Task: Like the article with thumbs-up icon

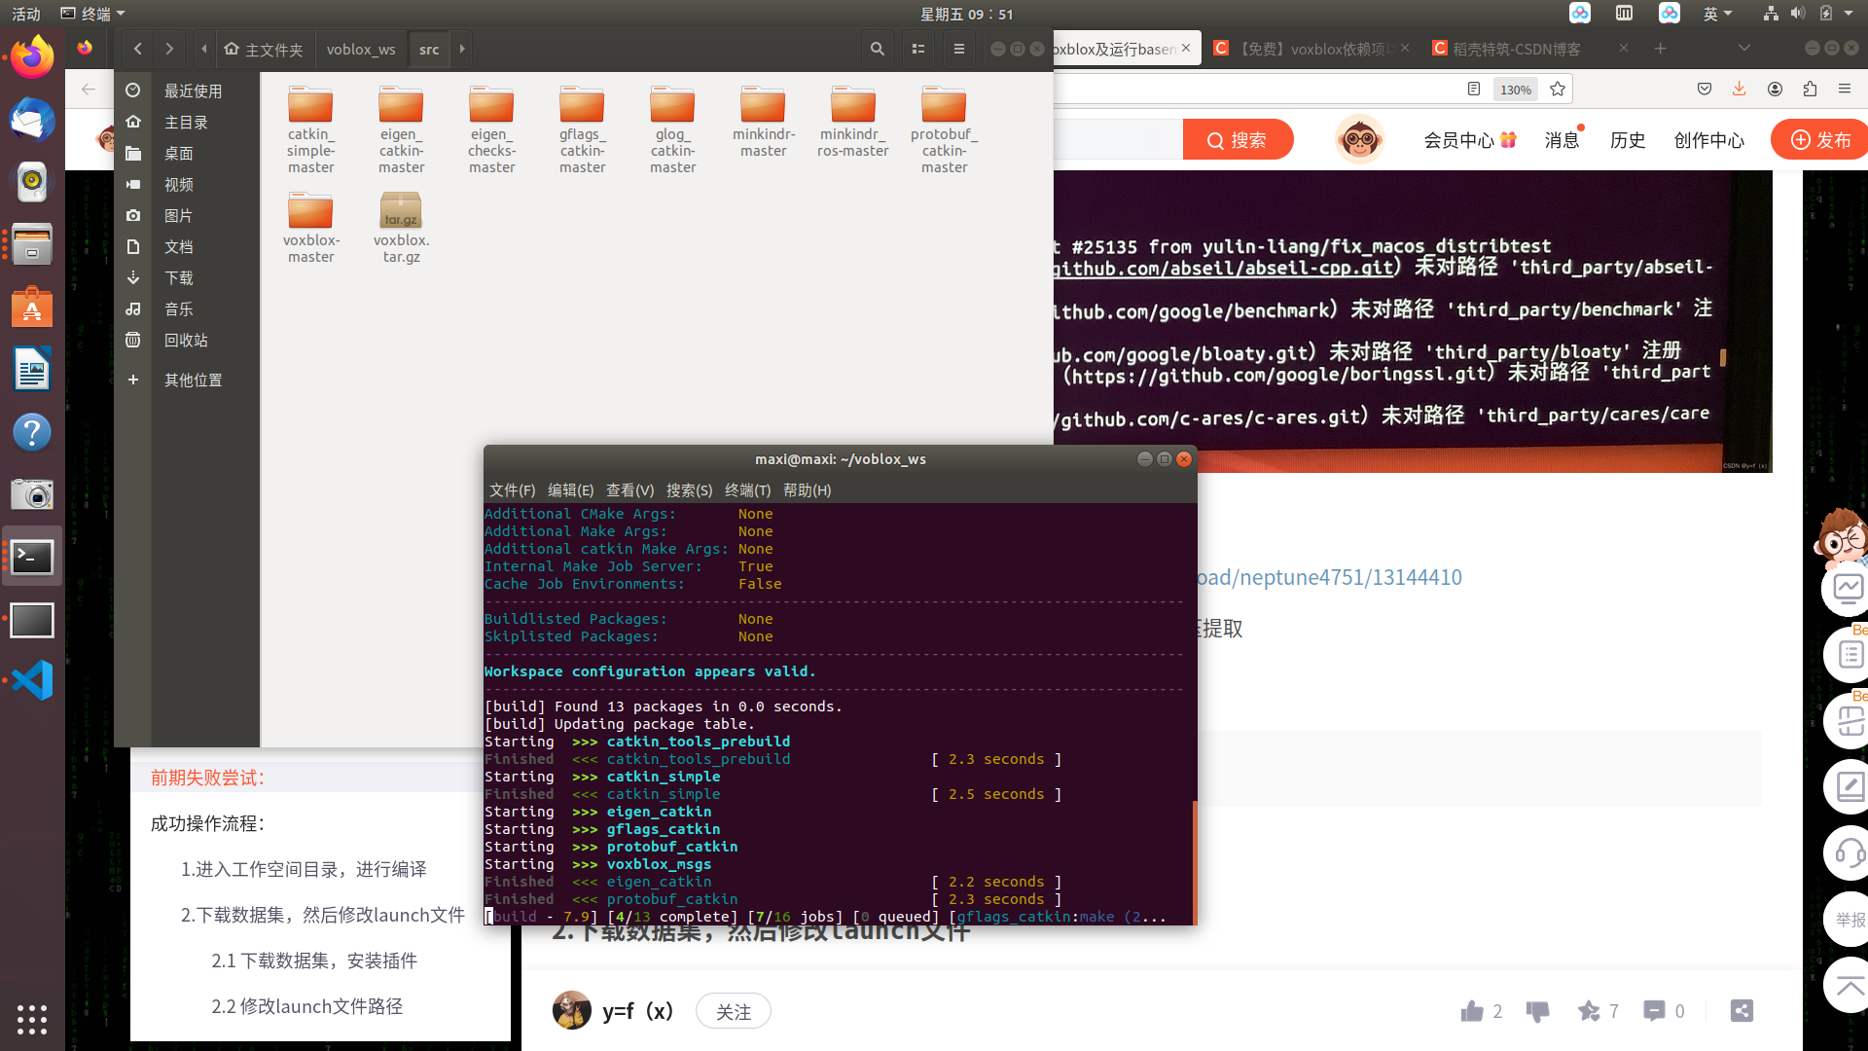Action: click(x=1471, y=1011)
